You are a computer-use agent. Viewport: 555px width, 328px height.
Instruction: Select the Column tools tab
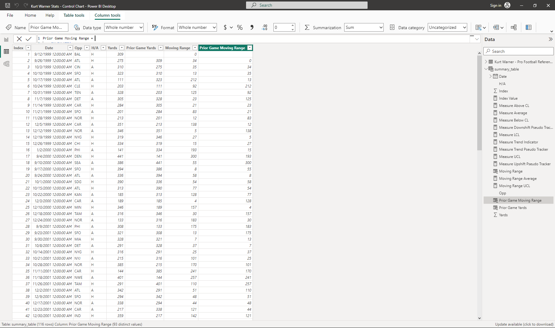[108, 15]
